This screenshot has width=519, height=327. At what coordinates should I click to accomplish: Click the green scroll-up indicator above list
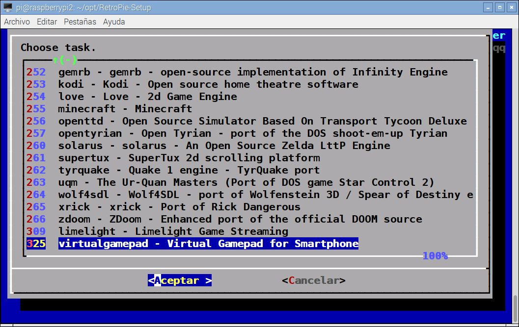[65, 60]
